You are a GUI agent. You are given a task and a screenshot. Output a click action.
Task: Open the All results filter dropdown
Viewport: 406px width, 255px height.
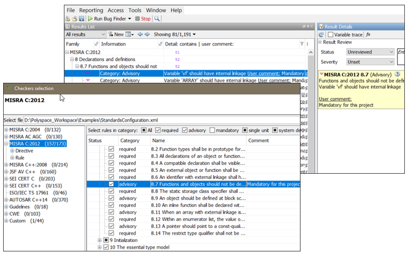[85, 34]
